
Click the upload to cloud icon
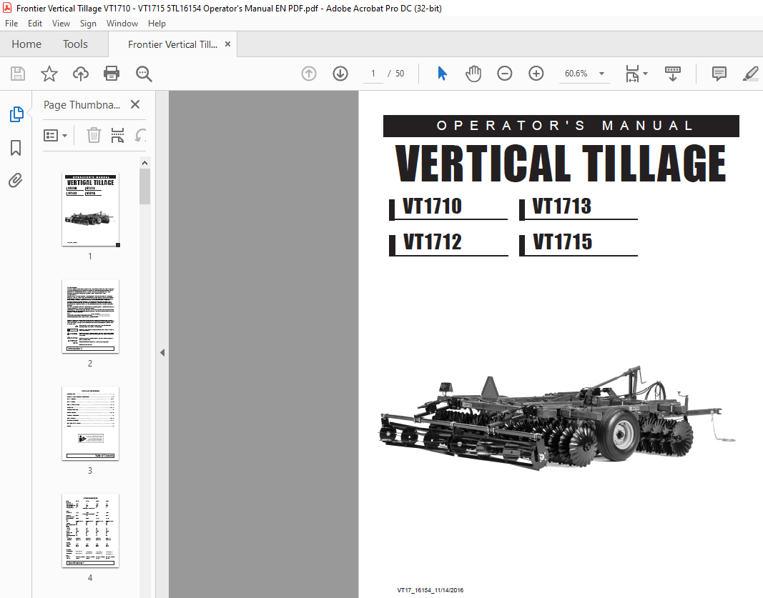[x=81, y=74]
